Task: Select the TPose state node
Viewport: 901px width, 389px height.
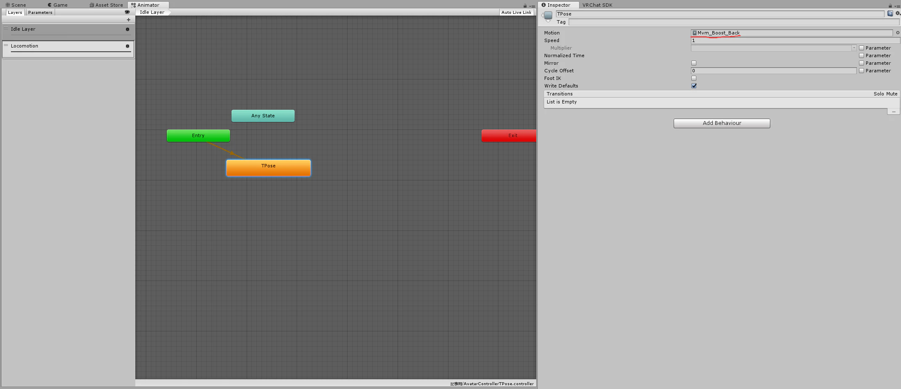Action: 269,168
